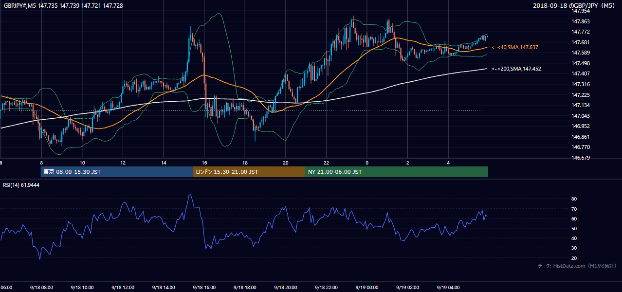Click price axis value 146.770
Screen dimensions: 622x292
coord(581,147)
